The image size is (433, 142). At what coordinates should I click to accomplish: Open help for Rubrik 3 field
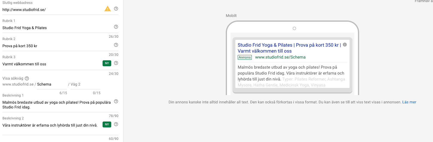click(x=116, y=63)
